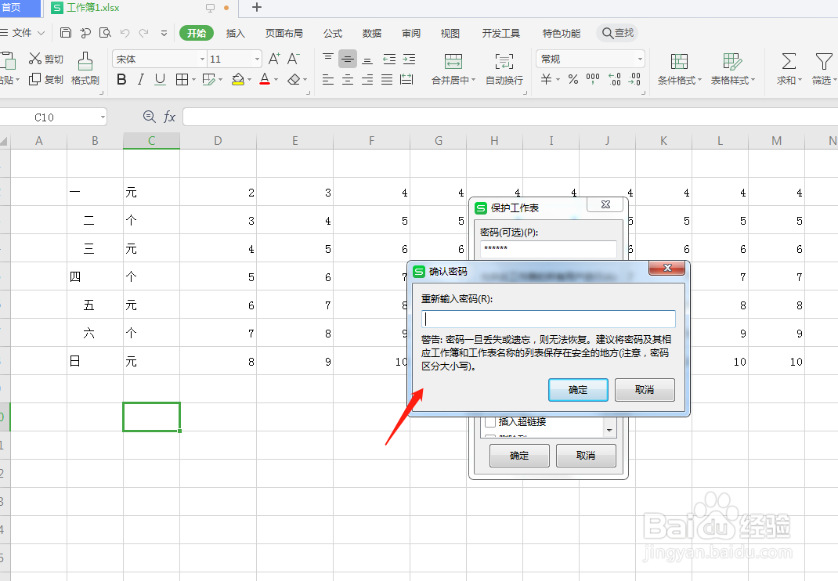838x581 pixels.
Task: Confirm password by clicking 确定 button
Action: tap(578, 390)
